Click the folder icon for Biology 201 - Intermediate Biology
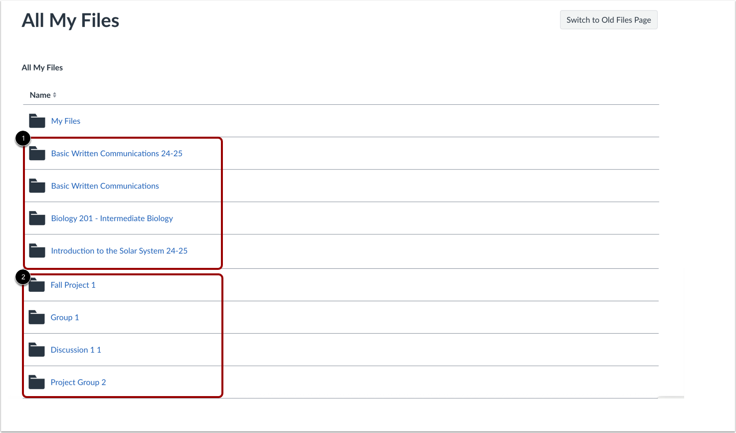Image resolution: width=736 pixels, height=433 pixels. (x=36, y=218)
